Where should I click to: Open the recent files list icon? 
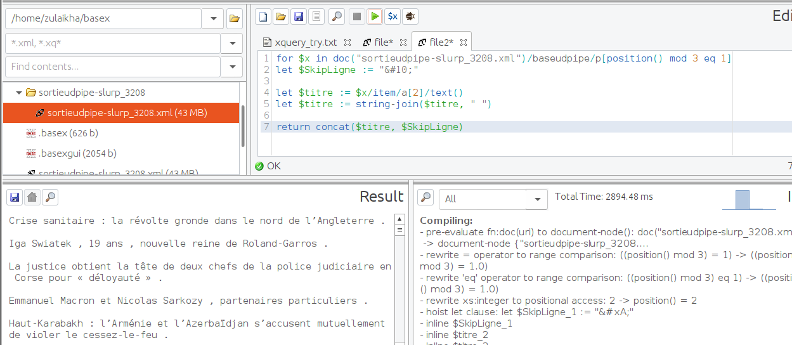coord(316,16)
